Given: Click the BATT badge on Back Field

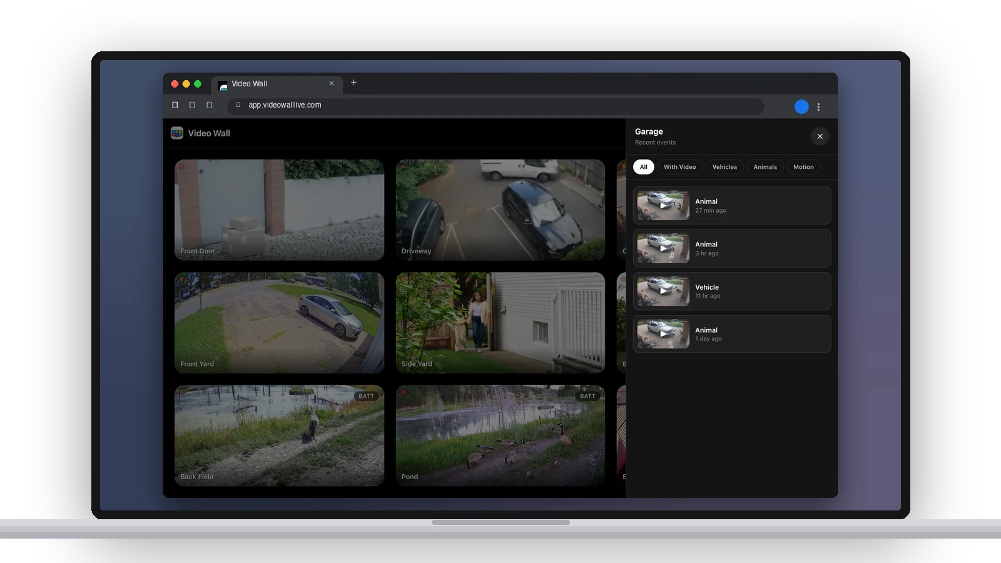Looking at the screenshot, I should pyautogui.click(x=366, y=396).
